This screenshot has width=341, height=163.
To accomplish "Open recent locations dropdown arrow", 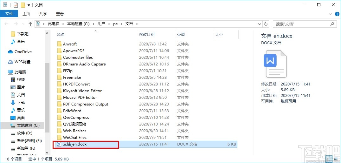I will point(23,24).
